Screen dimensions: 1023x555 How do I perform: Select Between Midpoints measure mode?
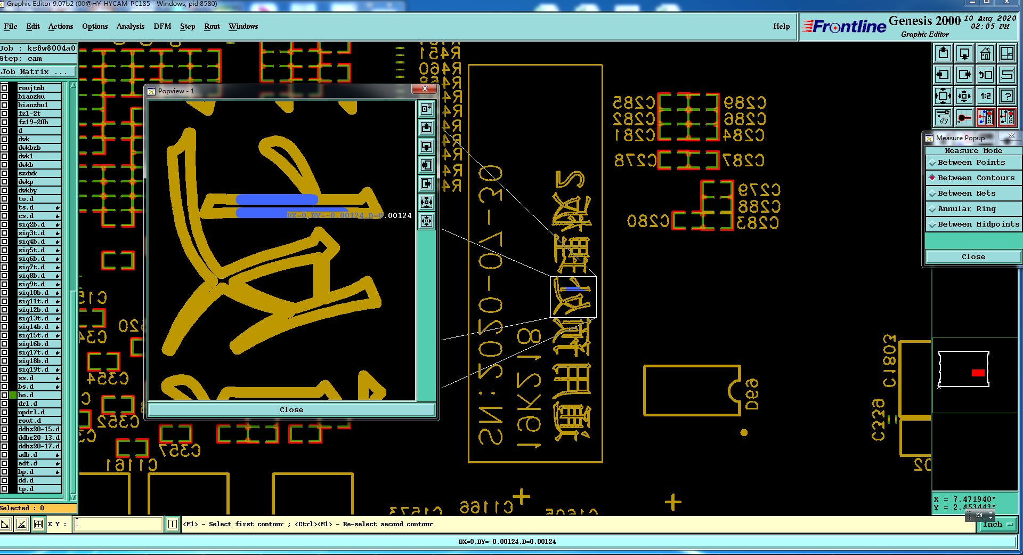[x=973, y=224]
